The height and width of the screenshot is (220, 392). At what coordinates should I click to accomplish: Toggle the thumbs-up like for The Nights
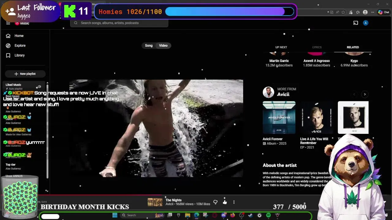point(225,202)
